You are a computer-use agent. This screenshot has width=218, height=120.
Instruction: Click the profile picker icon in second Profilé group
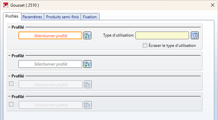(x=87, y=64)
